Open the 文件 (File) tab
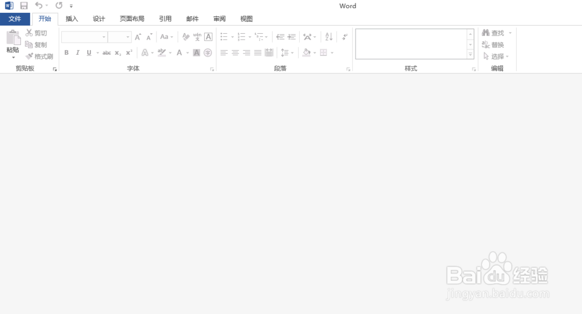582x314 pixels. [x=15, y=19]
